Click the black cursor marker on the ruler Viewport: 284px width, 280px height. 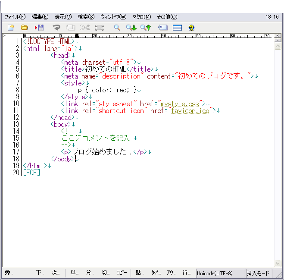[77, 35]
